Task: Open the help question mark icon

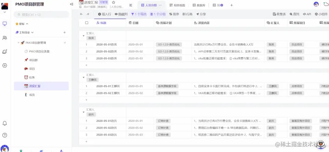Action: click(x=5, y=135)
